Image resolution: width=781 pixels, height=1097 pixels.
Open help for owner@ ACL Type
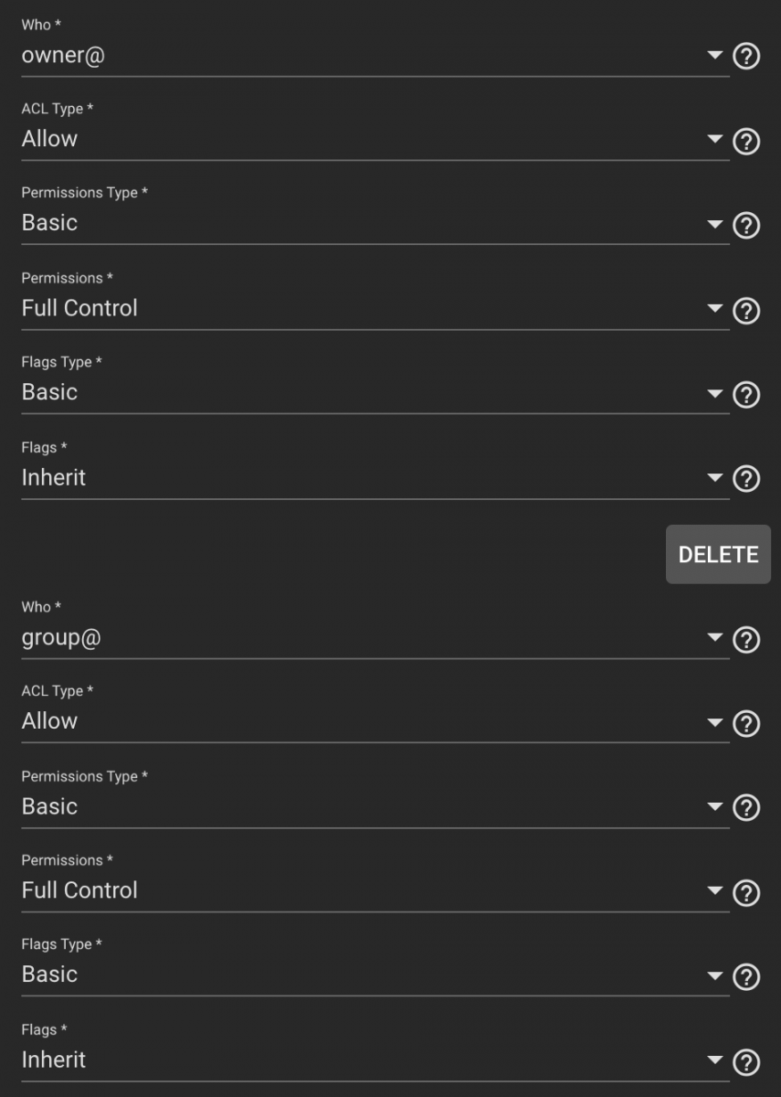746,142
